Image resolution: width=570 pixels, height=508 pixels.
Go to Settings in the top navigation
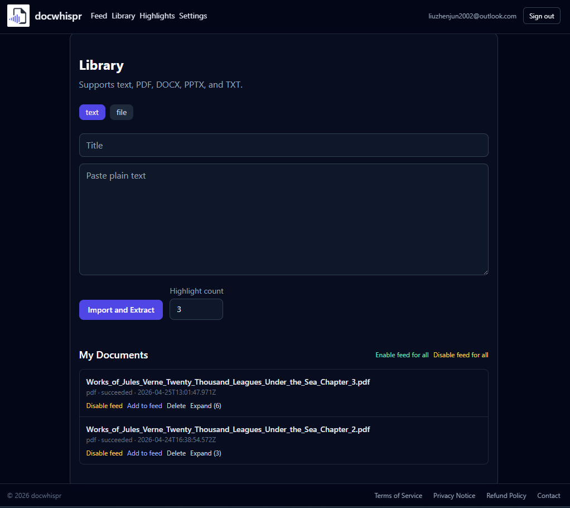click(193, 16)
